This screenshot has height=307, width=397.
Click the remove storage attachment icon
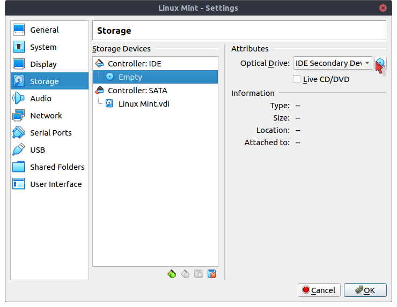coord(212,274)
